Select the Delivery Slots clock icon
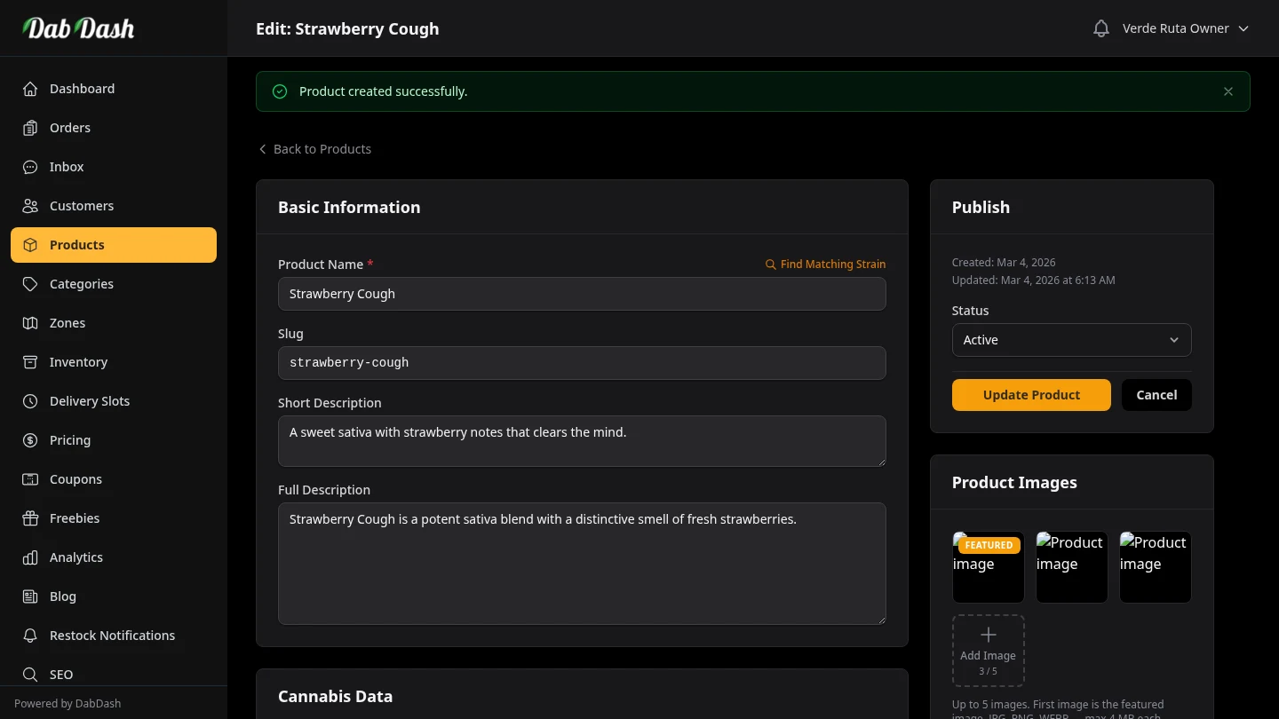1279x719 pixels. [x=30, y=401]
